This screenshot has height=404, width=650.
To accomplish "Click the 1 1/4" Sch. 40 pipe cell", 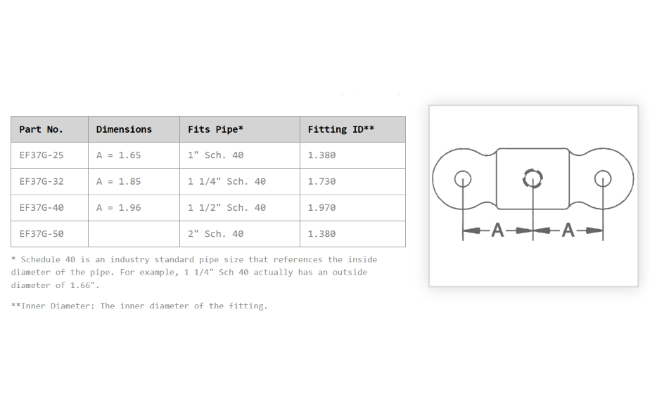I will tap(227, 181).
